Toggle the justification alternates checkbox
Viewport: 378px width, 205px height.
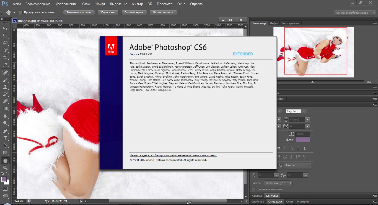click(253, 189)
